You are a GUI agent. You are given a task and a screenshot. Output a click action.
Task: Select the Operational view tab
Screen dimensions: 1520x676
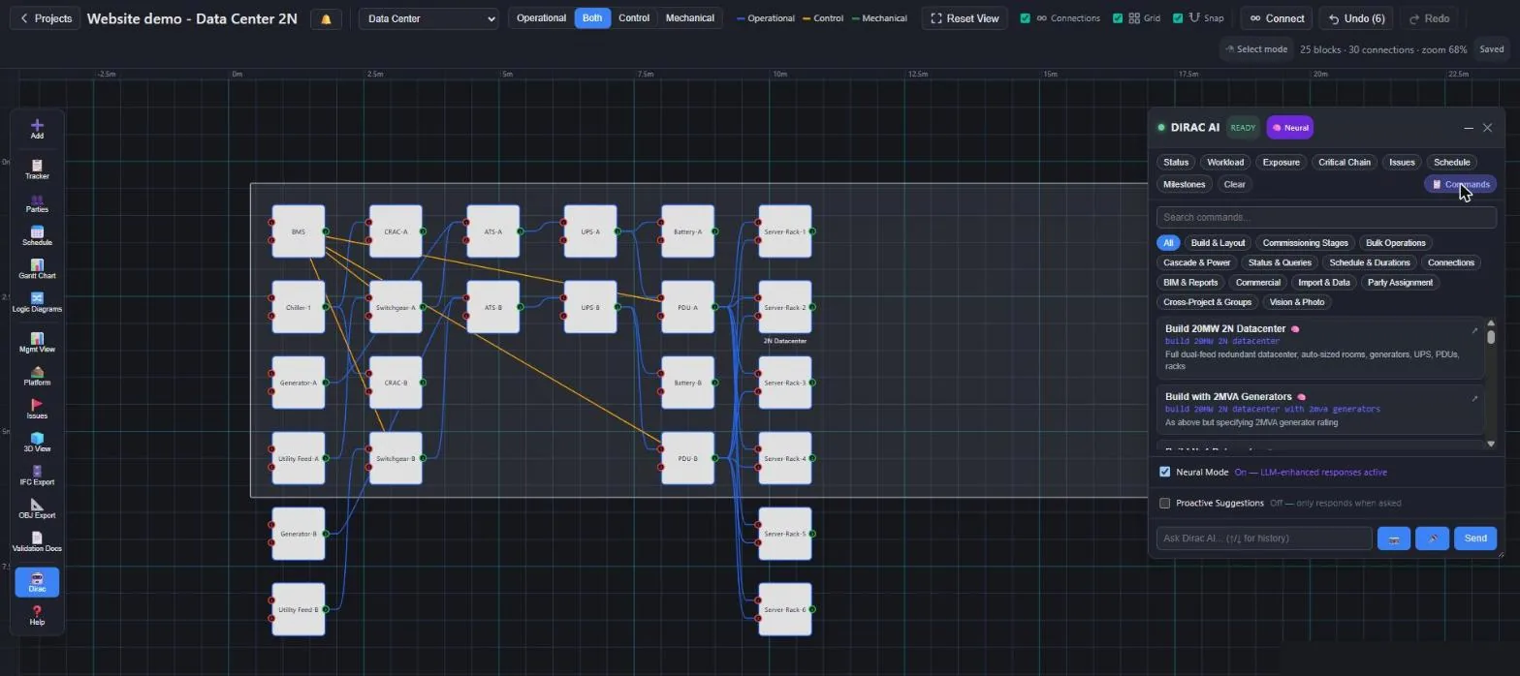pos(541,18)
